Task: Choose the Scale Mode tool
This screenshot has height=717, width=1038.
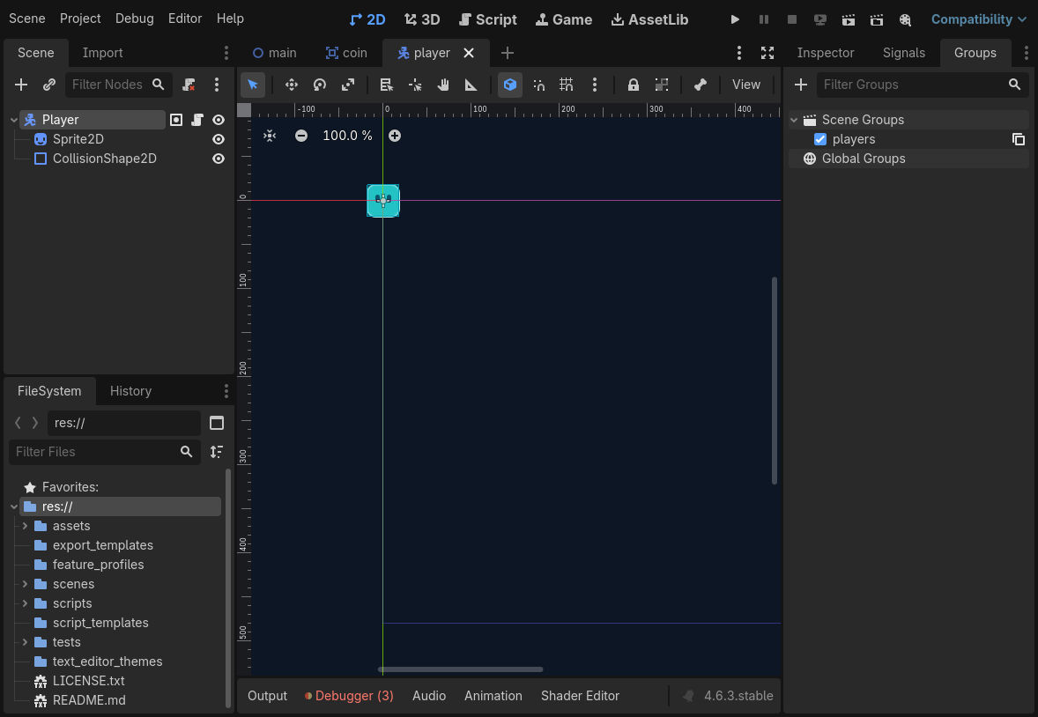Action: pyautogui.click(x=348, y=85)
